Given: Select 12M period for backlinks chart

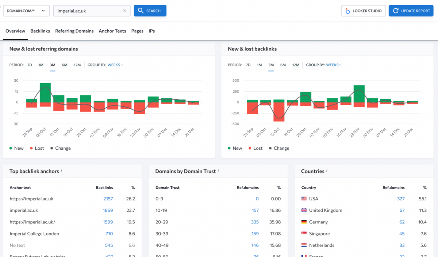Looking at the screenshot, I should coord(296,65).
